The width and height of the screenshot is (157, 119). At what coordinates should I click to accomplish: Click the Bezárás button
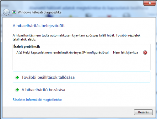point(143,112)
